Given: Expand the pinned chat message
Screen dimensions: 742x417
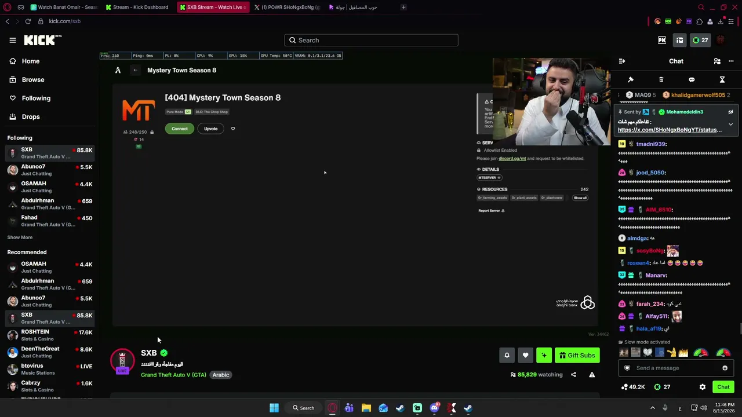Looking at the screenshot, I should (x=730, y=124).
